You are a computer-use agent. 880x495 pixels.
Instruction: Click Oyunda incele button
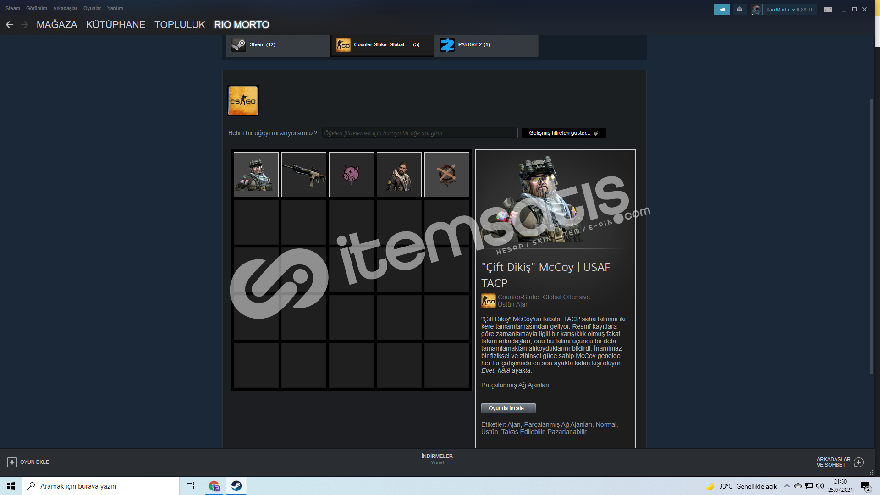coord(508,408)
